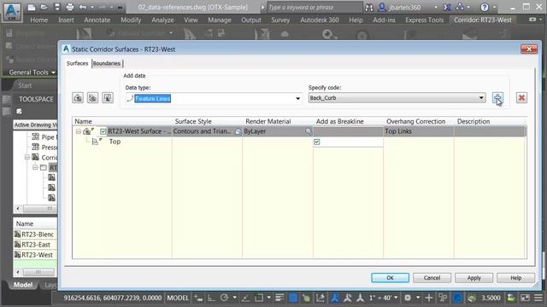Screen dimensions: 547x307
Task: Open the Data type dropdown showing Feature Lines
Action: click(x=297, y=99)
